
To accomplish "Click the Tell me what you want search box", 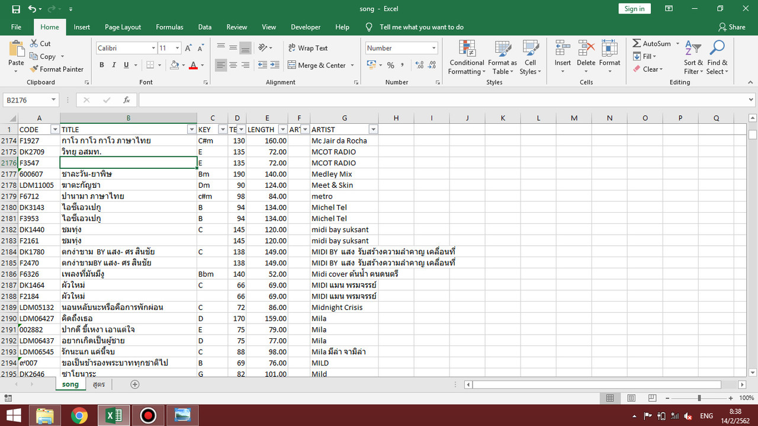I will [422, 27].
